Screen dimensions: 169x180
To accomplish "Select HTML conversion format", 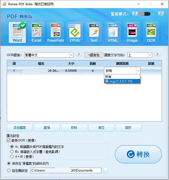I will [x=113, y=32].
